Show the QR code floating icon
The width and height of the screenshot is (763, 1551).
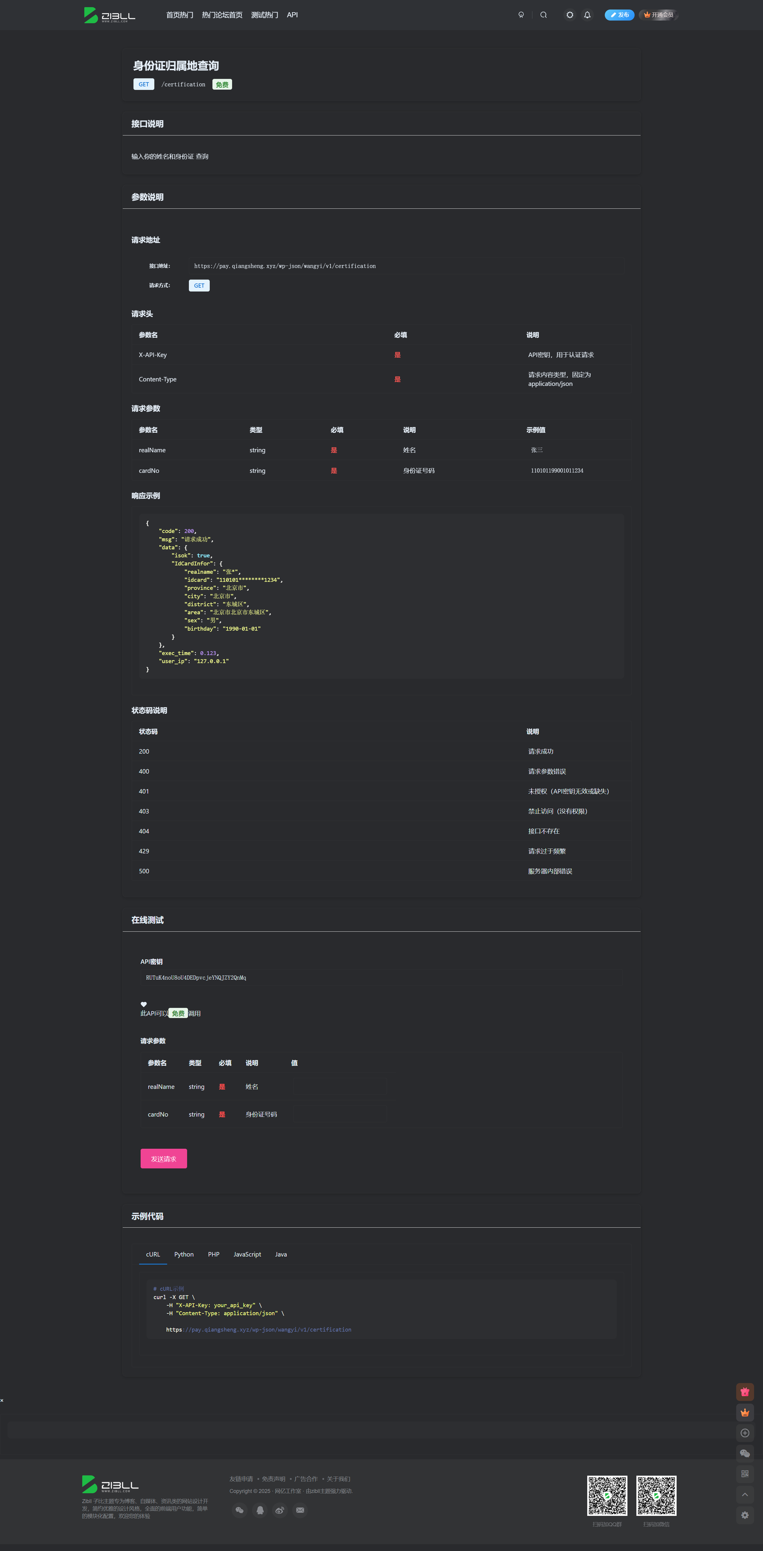coord(745,1473)
